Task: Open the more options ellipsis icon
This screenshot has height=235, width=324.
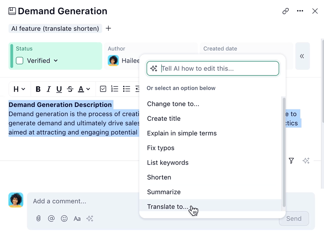Action: pos(300,11)
